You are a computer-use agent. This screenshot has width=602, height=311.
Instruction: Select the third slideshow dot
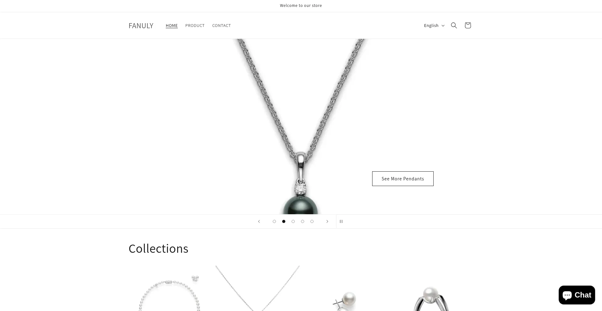tap(293, 221)
